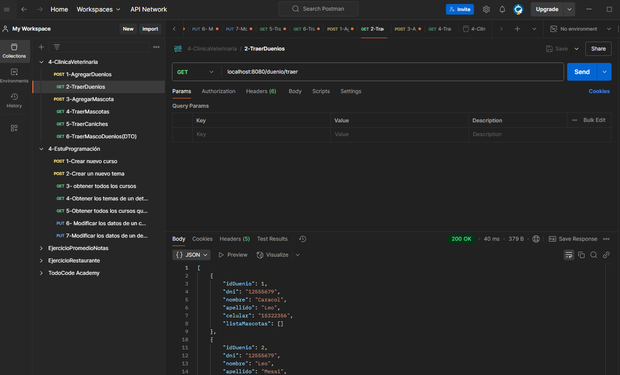Copy the response body using copy icon
This screenshot has height=375, width=620.
pyautogui.click(x=581, y=255)
